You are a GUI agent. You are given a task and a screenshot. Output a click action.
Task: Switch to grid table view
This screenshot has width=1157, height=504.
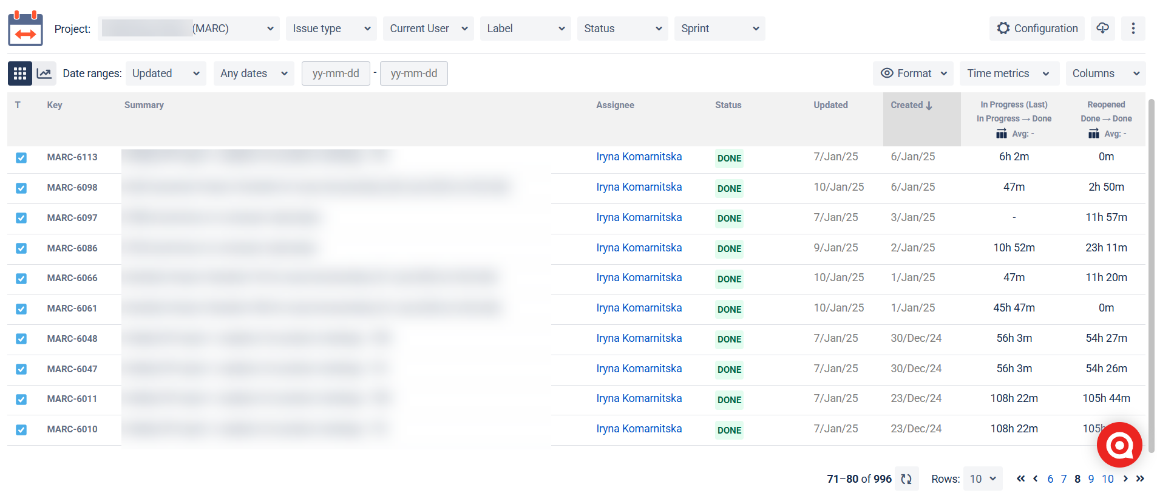20,73
